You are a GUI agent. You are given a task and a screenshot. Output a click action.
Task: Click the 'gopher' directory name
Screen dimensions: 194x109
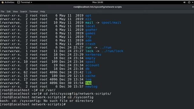[91, 30]
